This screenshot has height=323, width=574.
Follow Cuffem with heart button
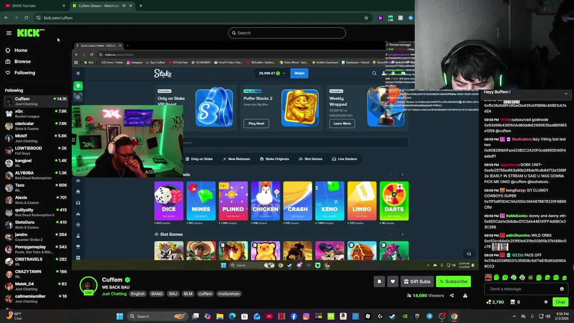pos(393,282)
